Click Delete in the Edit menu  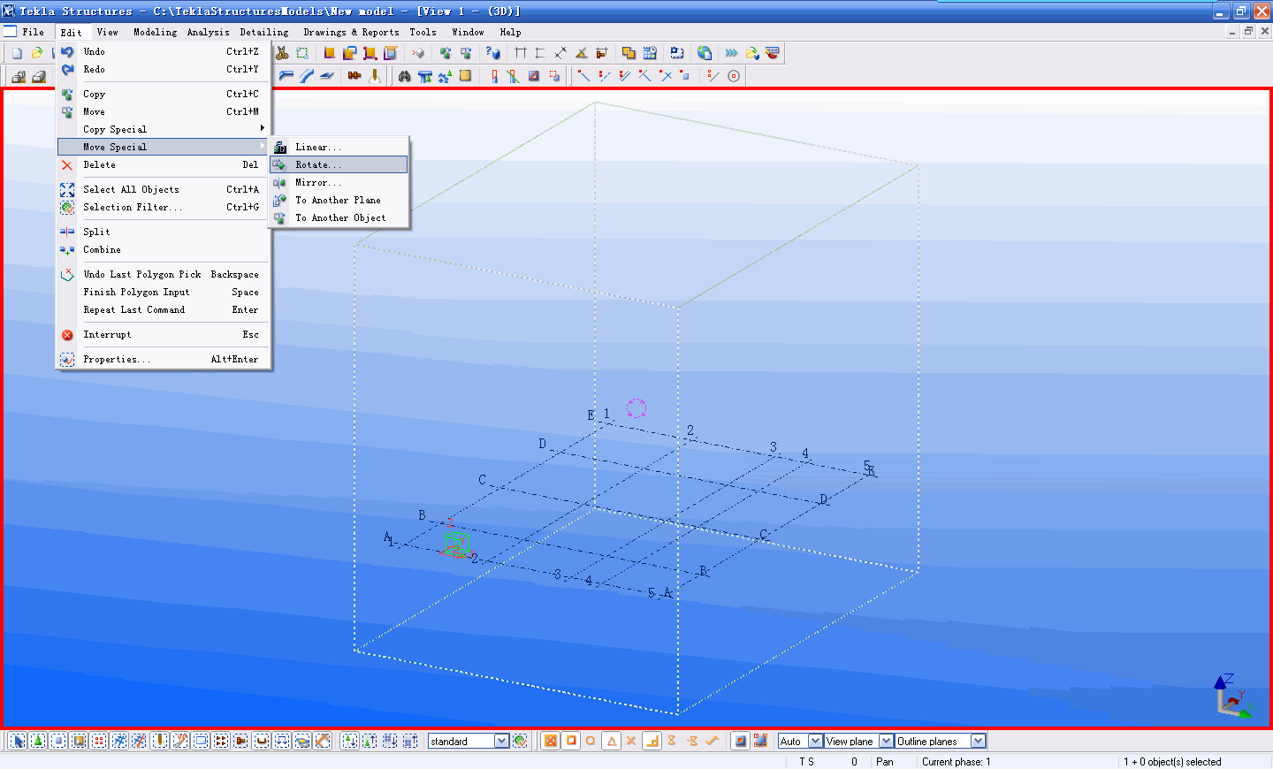tap(164, 164)
